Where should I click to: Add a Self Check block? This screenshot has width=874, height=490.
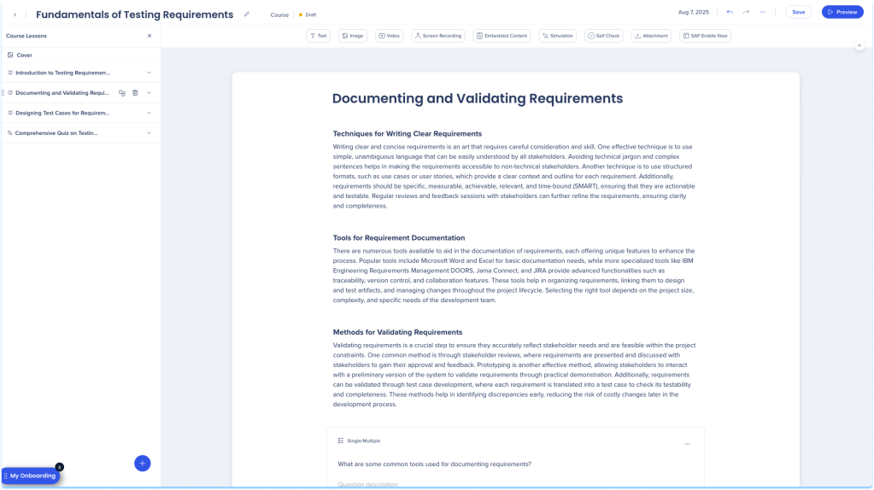pos(604,36)
